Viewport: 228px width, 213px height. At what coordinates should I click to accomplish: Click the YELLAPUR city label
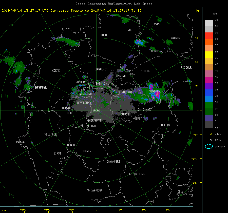[50, 135]
